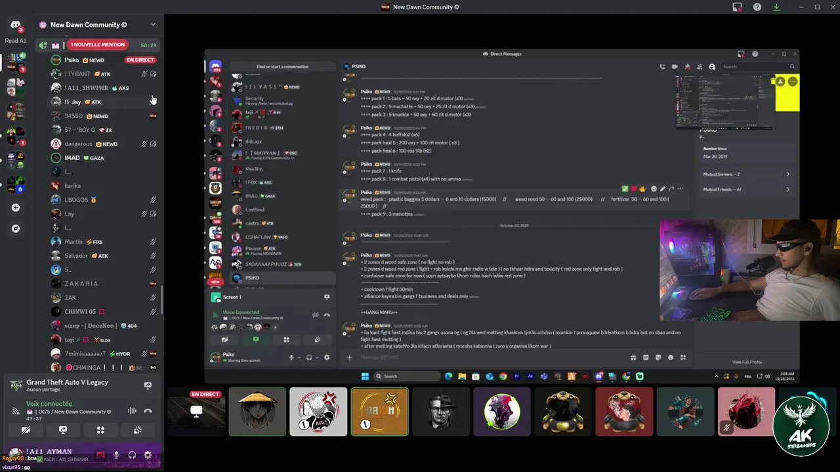Screen dimensions: 840x472
Task: Open the EN DIRECT stream tile at bottom
Action: [196, 412]
